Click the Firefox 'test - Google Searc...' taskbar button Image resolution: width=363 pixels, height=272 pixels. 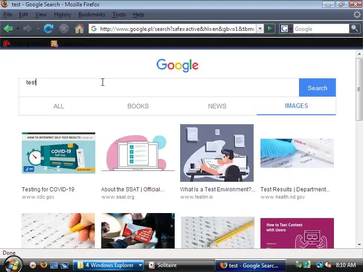[x=250, y=265]
